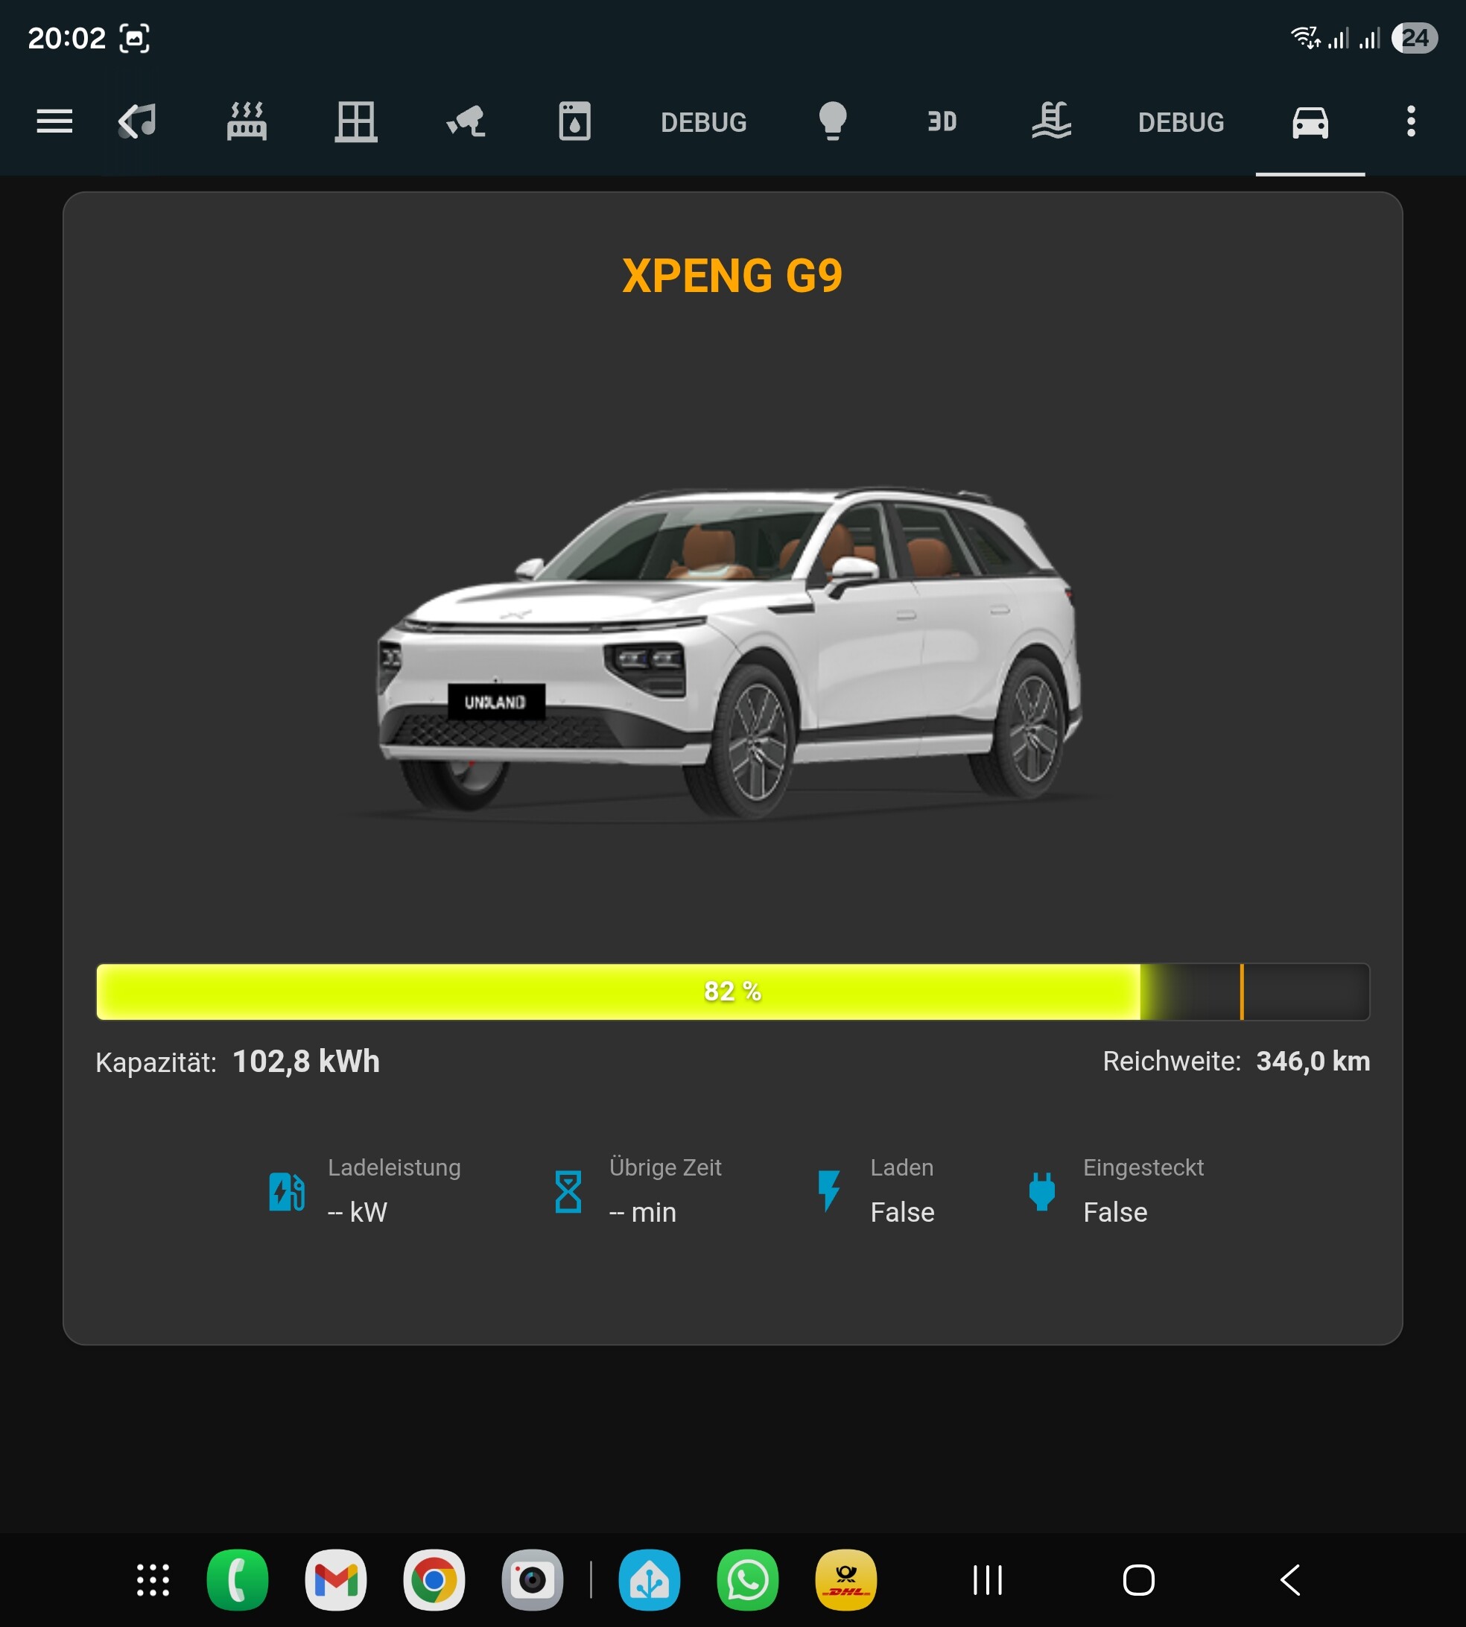Open the dishwasher appliance tab

pos(574,121)
